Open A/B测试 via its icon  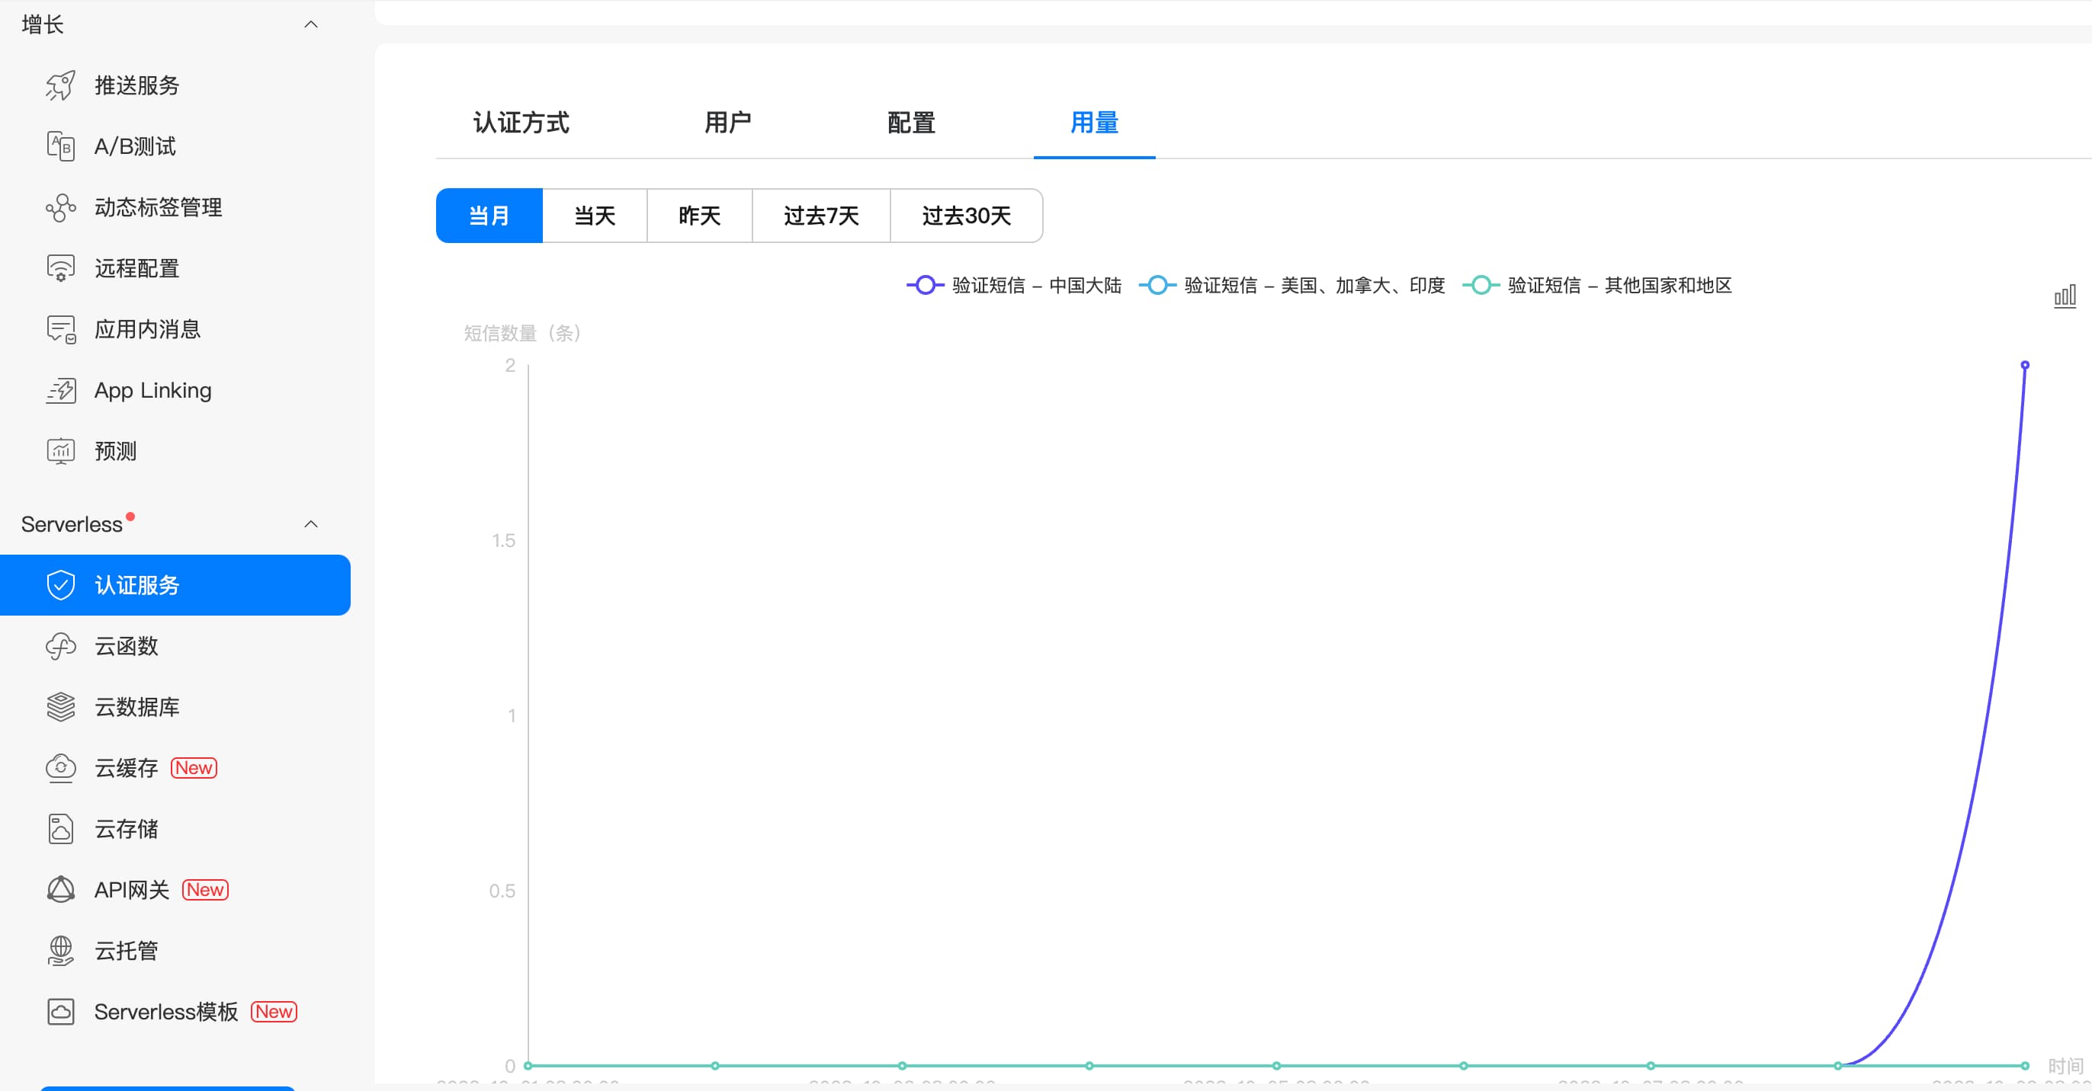[x=60, y=146]
